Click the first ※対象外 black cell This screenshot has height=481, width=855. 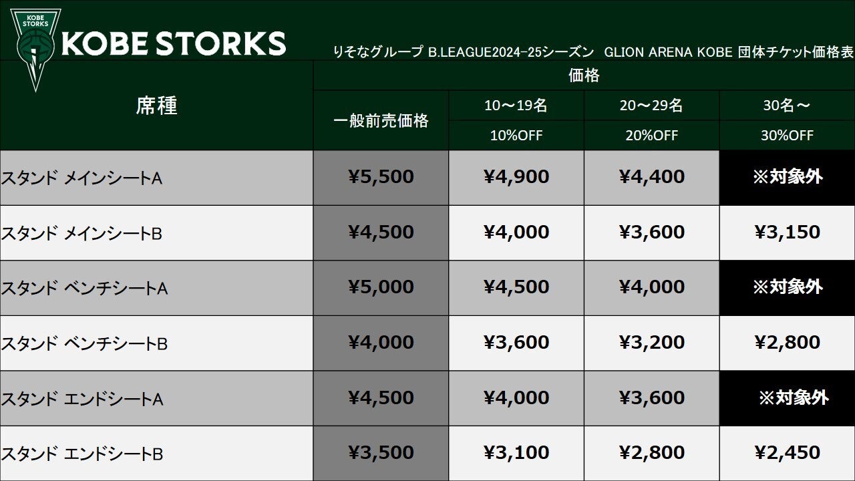788,178
